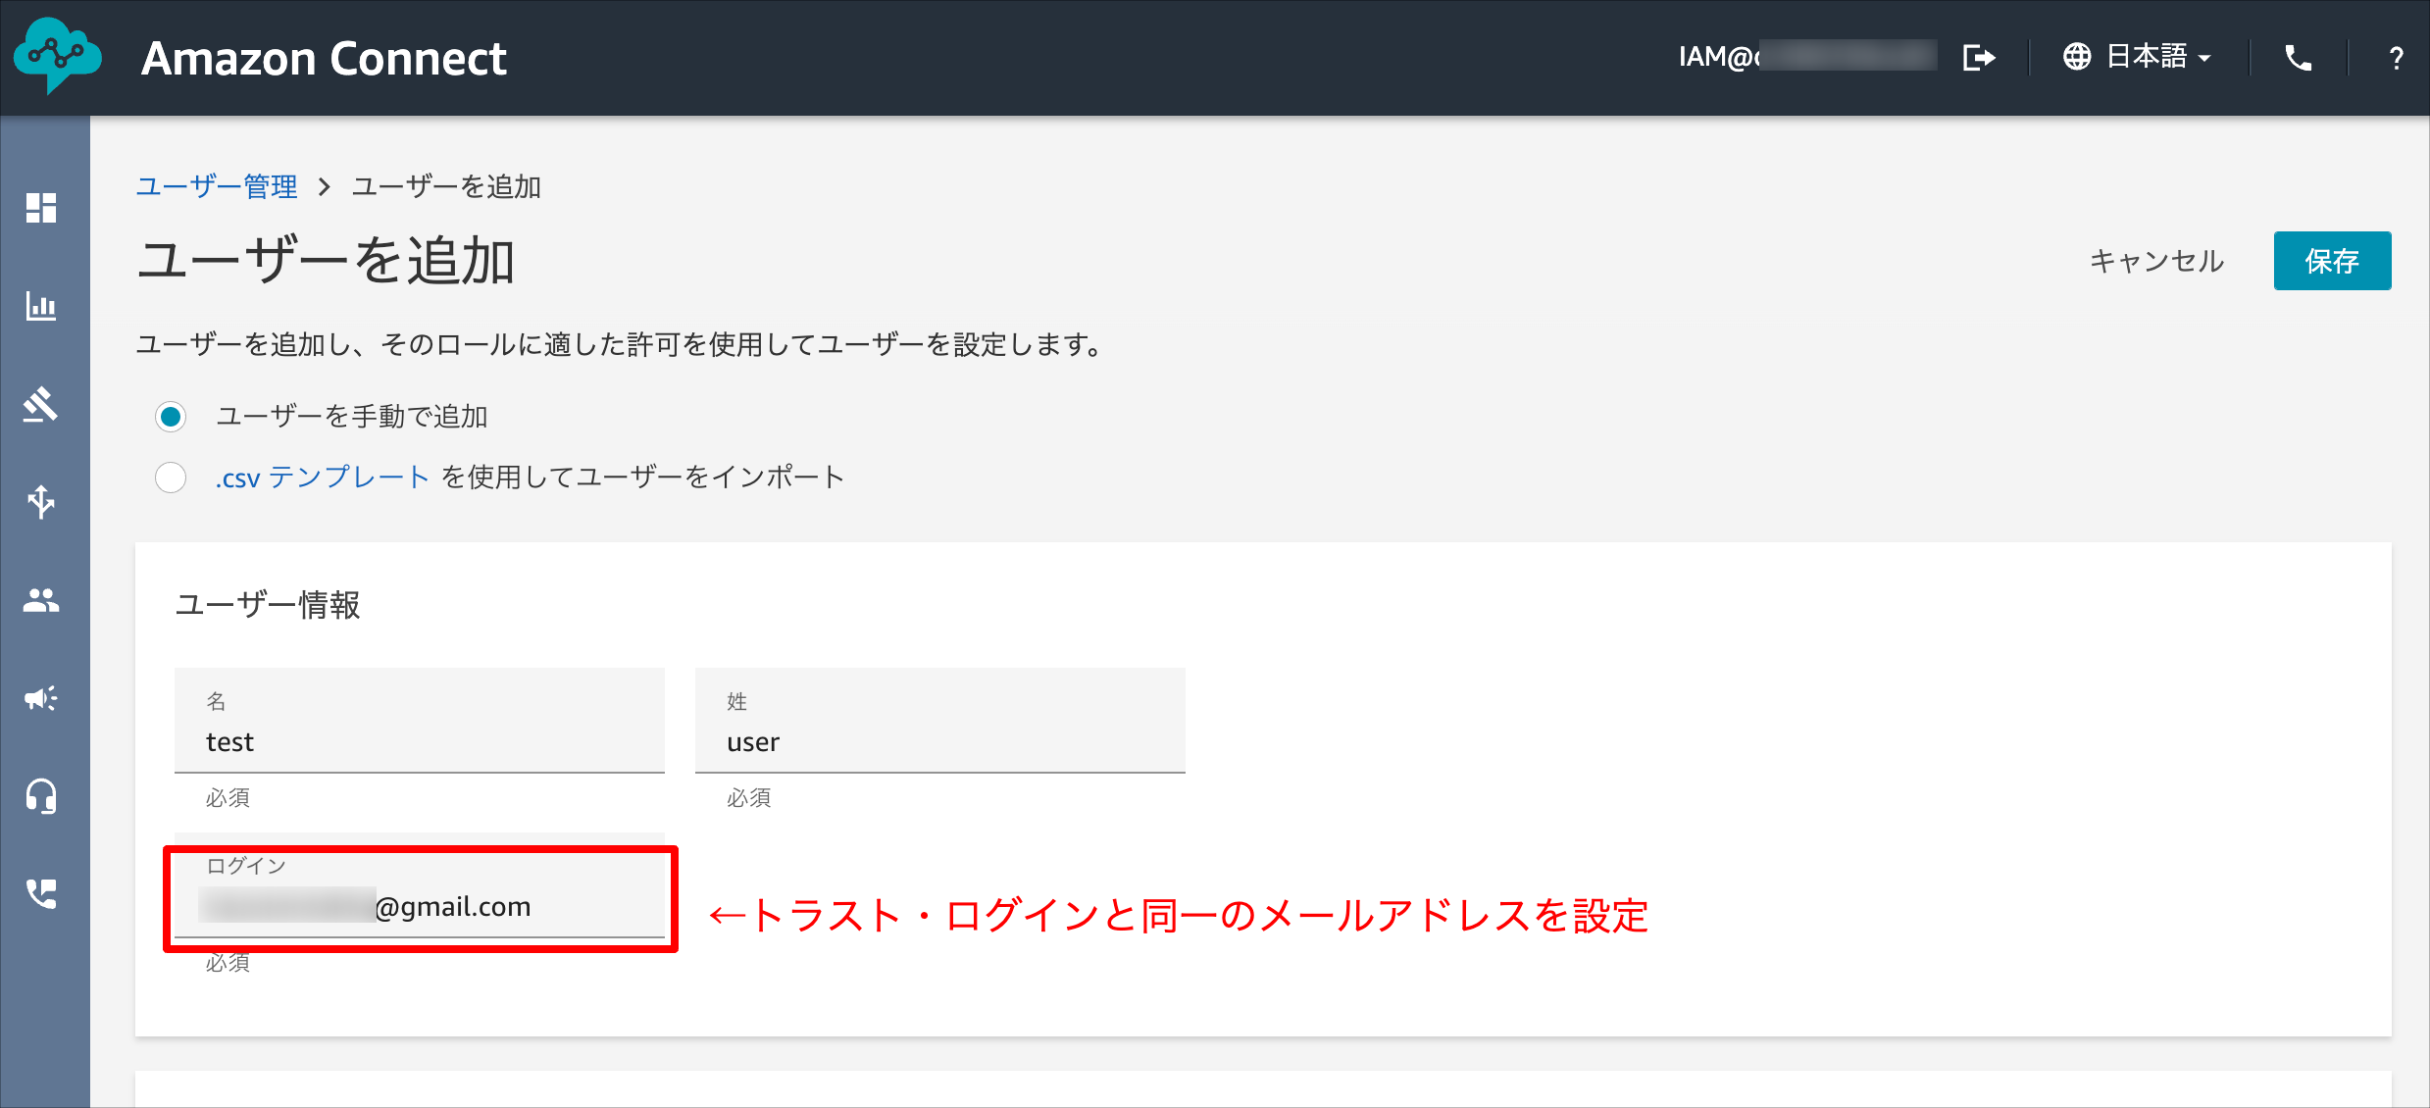Select ユーザーを手動で追加 radio button
The height and width of the screenshot is (1108, 2430).
[x=171, y=417]
